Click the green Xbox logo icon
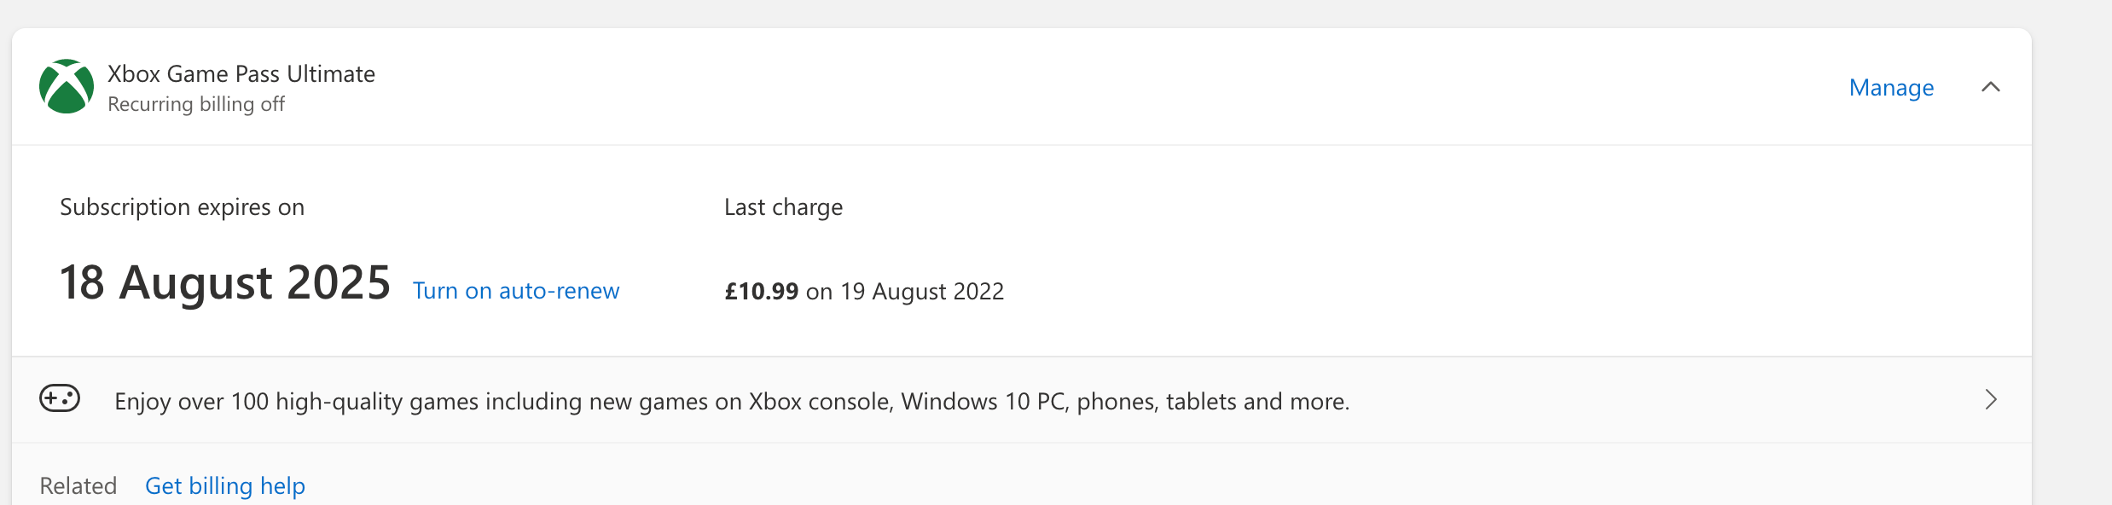The height and width of the screenshot is (505, 2112). (67, 87)
